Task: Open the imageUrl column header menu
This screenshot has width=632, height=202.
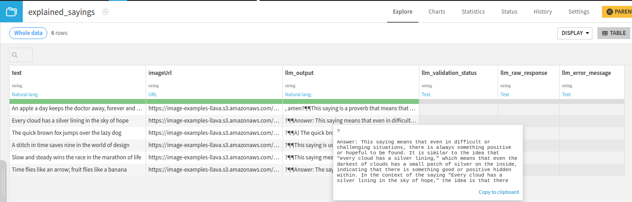Action: (160, 73)
